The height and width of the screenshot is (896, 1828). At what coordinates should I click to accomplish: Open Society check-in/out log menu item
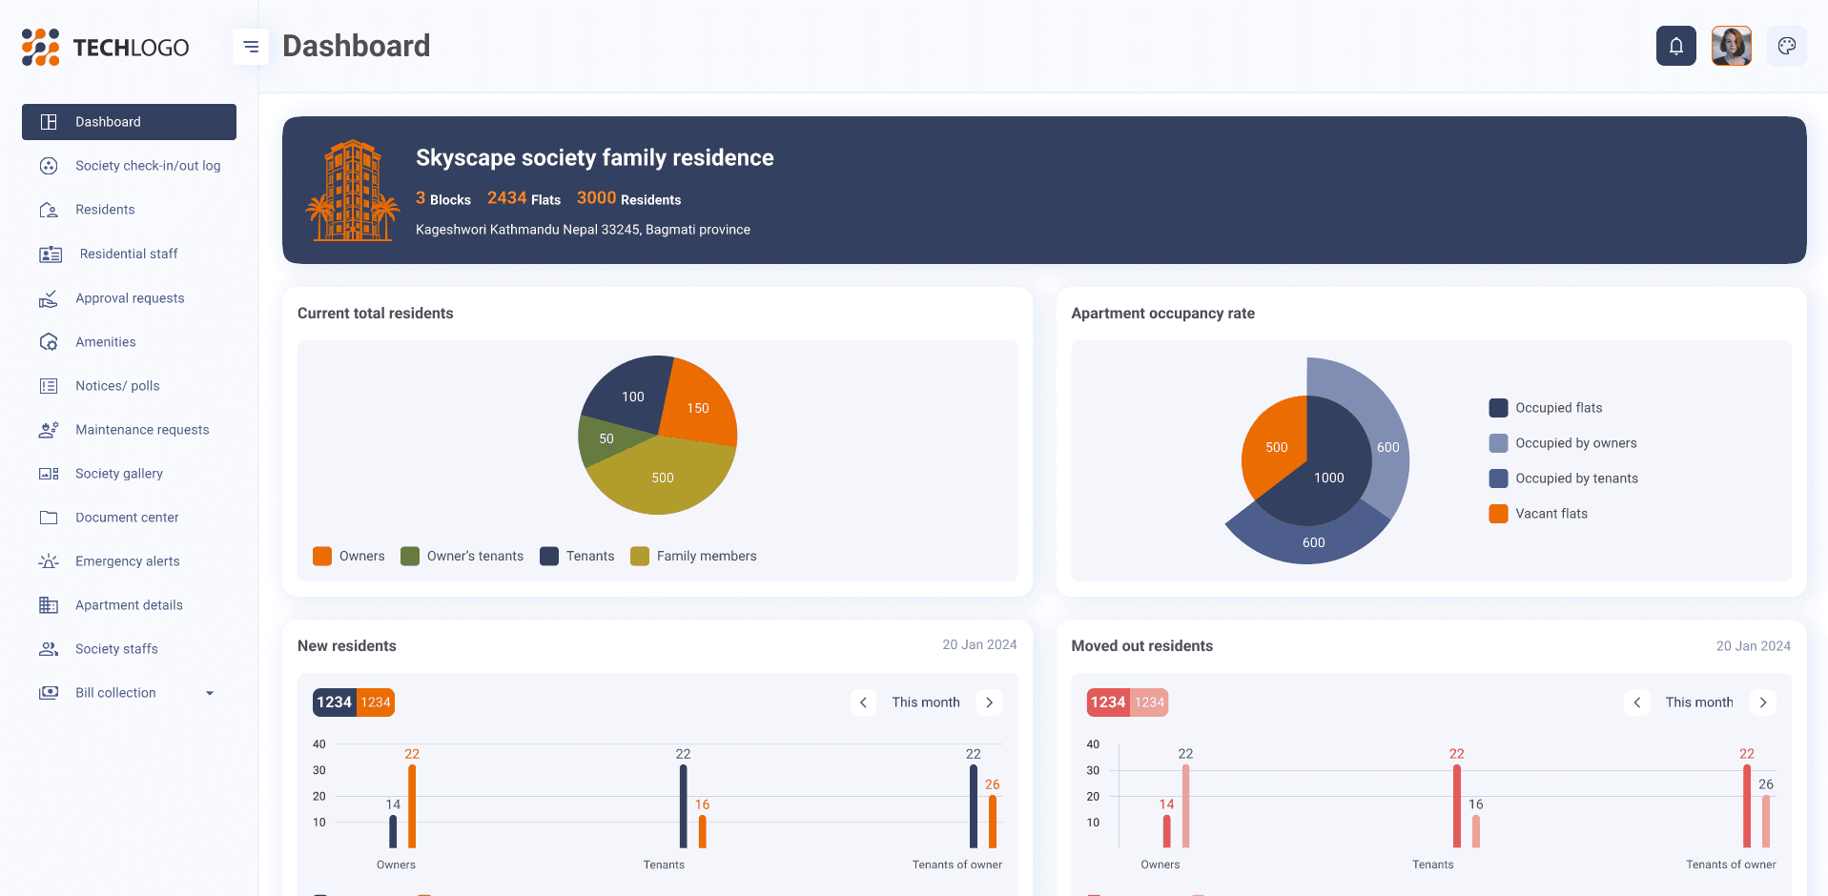pyautogui.click(x=147, y=166)
